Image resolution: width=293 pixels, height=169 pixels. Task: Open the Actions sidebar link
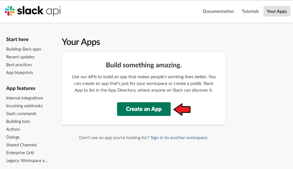(13, 129)
